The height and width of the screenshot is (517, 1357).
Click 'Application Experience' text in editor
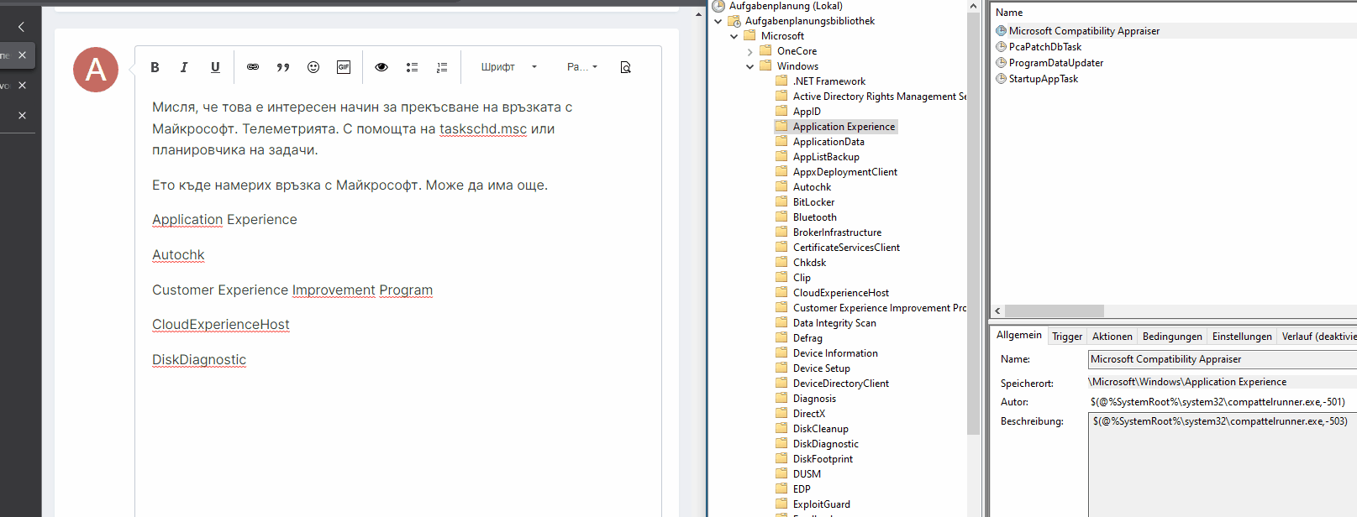click(224, 220)
